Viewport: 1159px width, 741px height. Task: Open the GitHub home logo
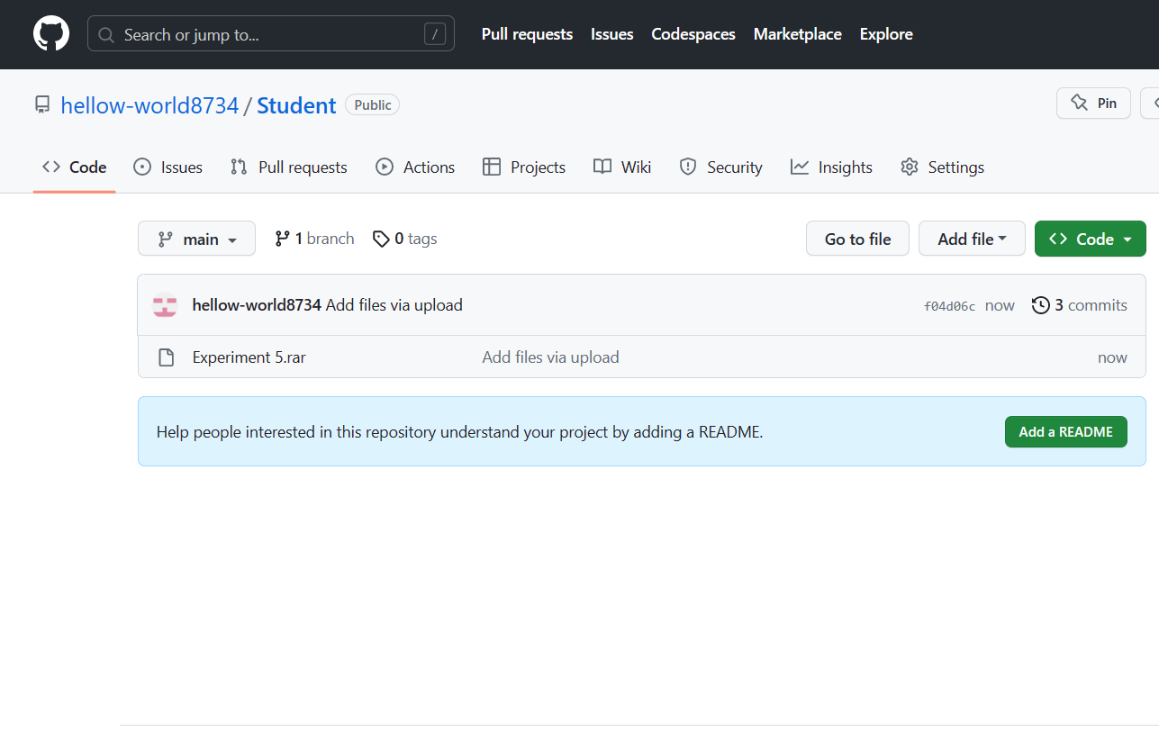coord(51,34)
